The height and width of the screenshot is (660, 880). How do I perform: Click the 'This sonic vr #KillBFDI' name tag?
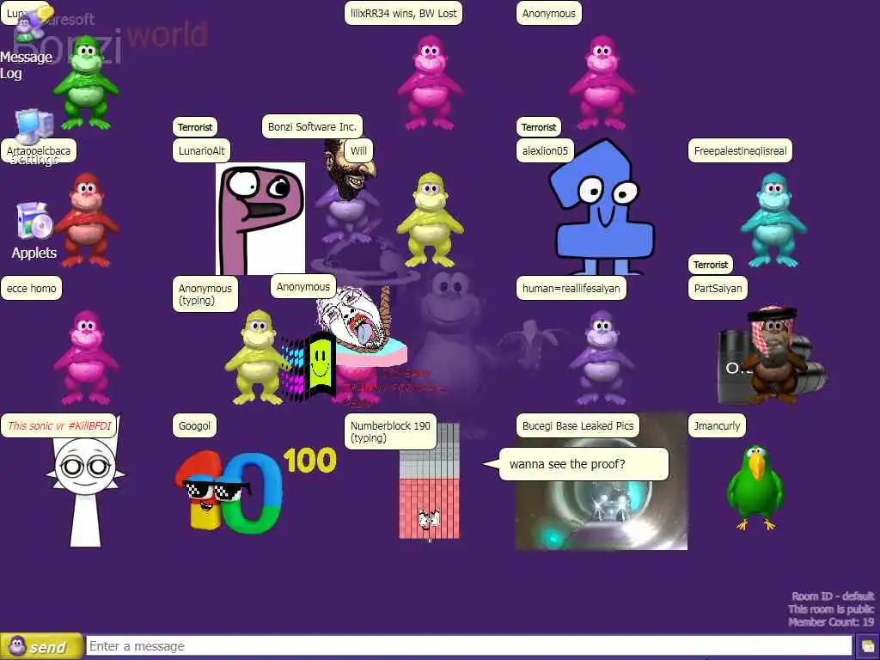coord(59,425)
